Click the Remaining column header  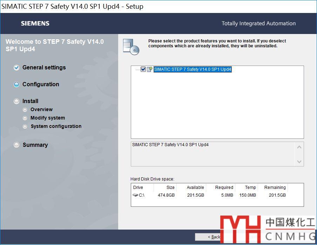(273, 188)
